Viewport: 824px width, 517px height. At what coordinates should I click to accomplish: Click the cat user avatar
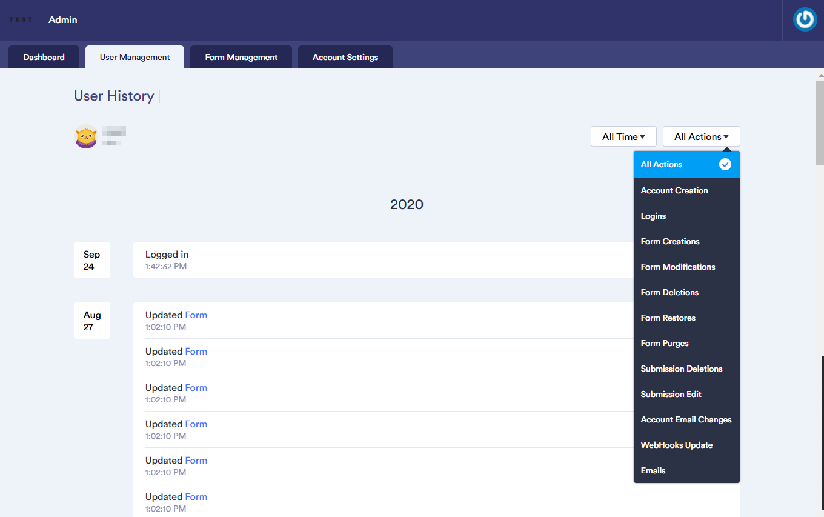(x=86, y=136)
